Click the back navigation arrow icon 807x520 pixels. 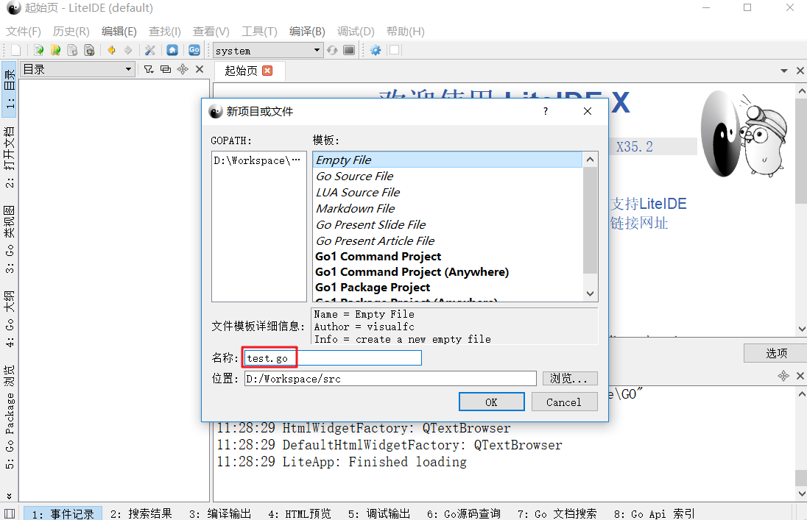coord(111,50)
